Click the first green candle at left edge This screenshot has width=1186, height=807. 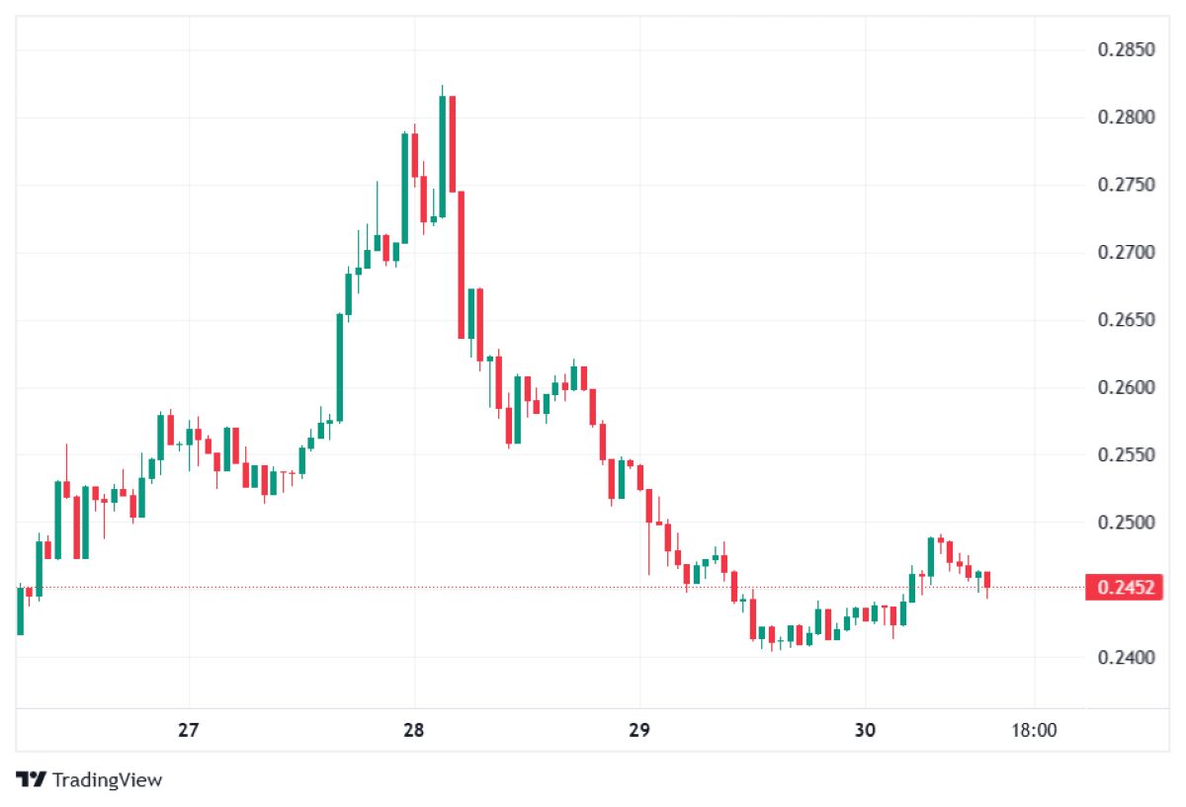[x=21, y=610]
